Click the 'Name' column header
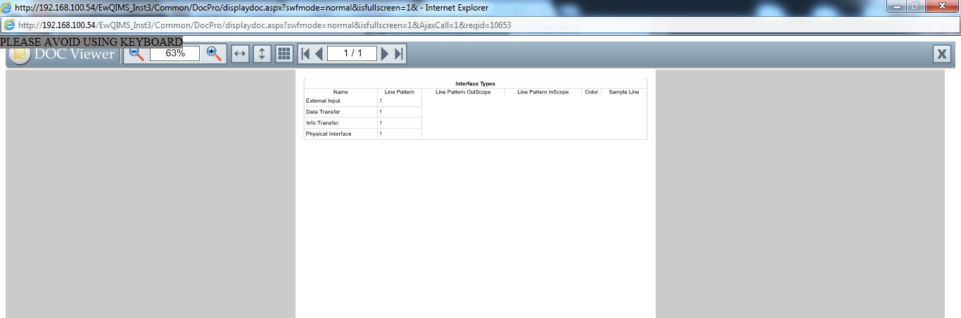Screen dimensions: 961x318 pos(341,92)
